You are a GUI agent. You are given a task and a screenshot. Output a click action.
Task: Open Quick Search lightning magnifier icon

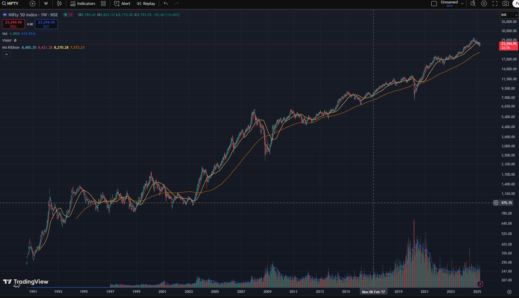point(473,3)
